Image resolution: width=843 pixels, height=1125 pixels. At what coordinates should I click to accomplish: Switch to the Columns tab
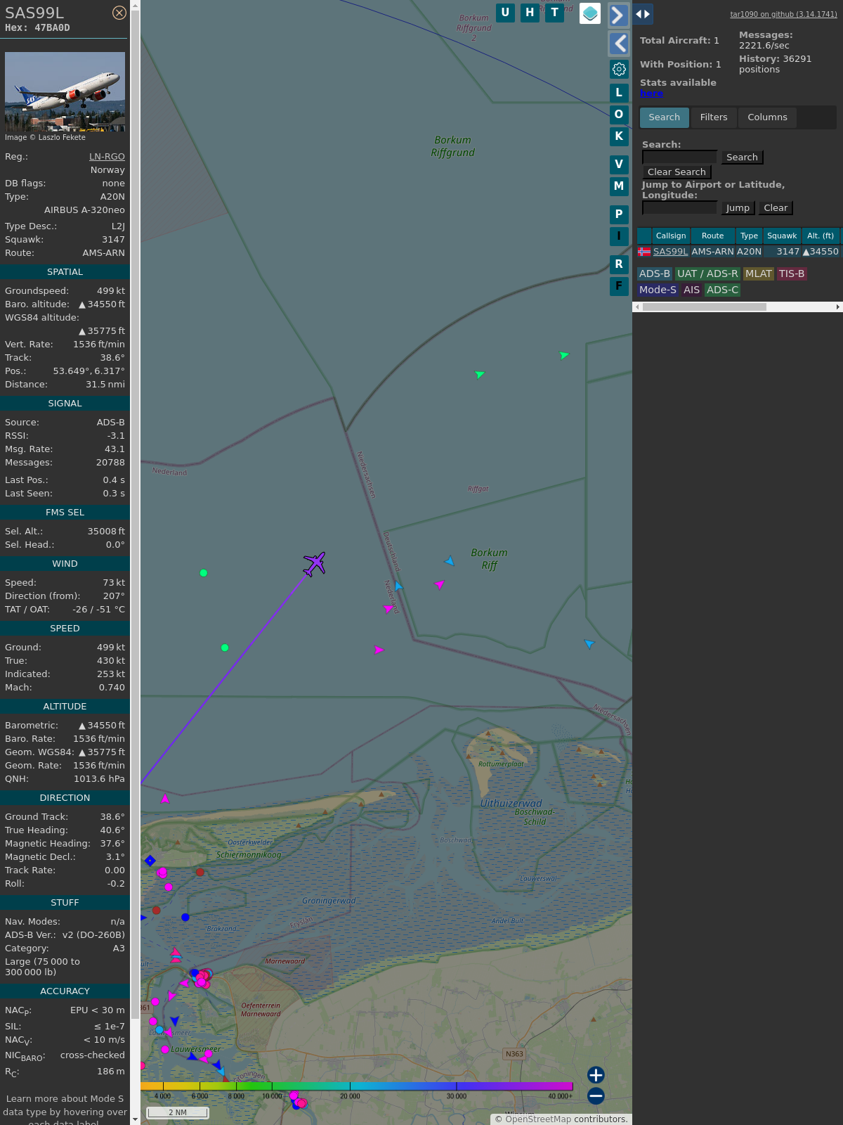(x=767, y=117)
